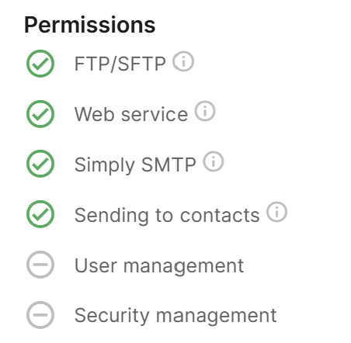The width and height of the screenshot is (351, 343).
Task: Select the Web service permission label
Action: 131,114
